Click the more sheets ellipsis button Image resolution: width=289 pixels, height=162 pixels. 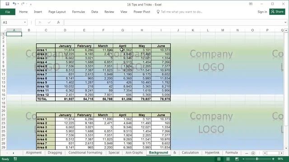click(247, 153)
